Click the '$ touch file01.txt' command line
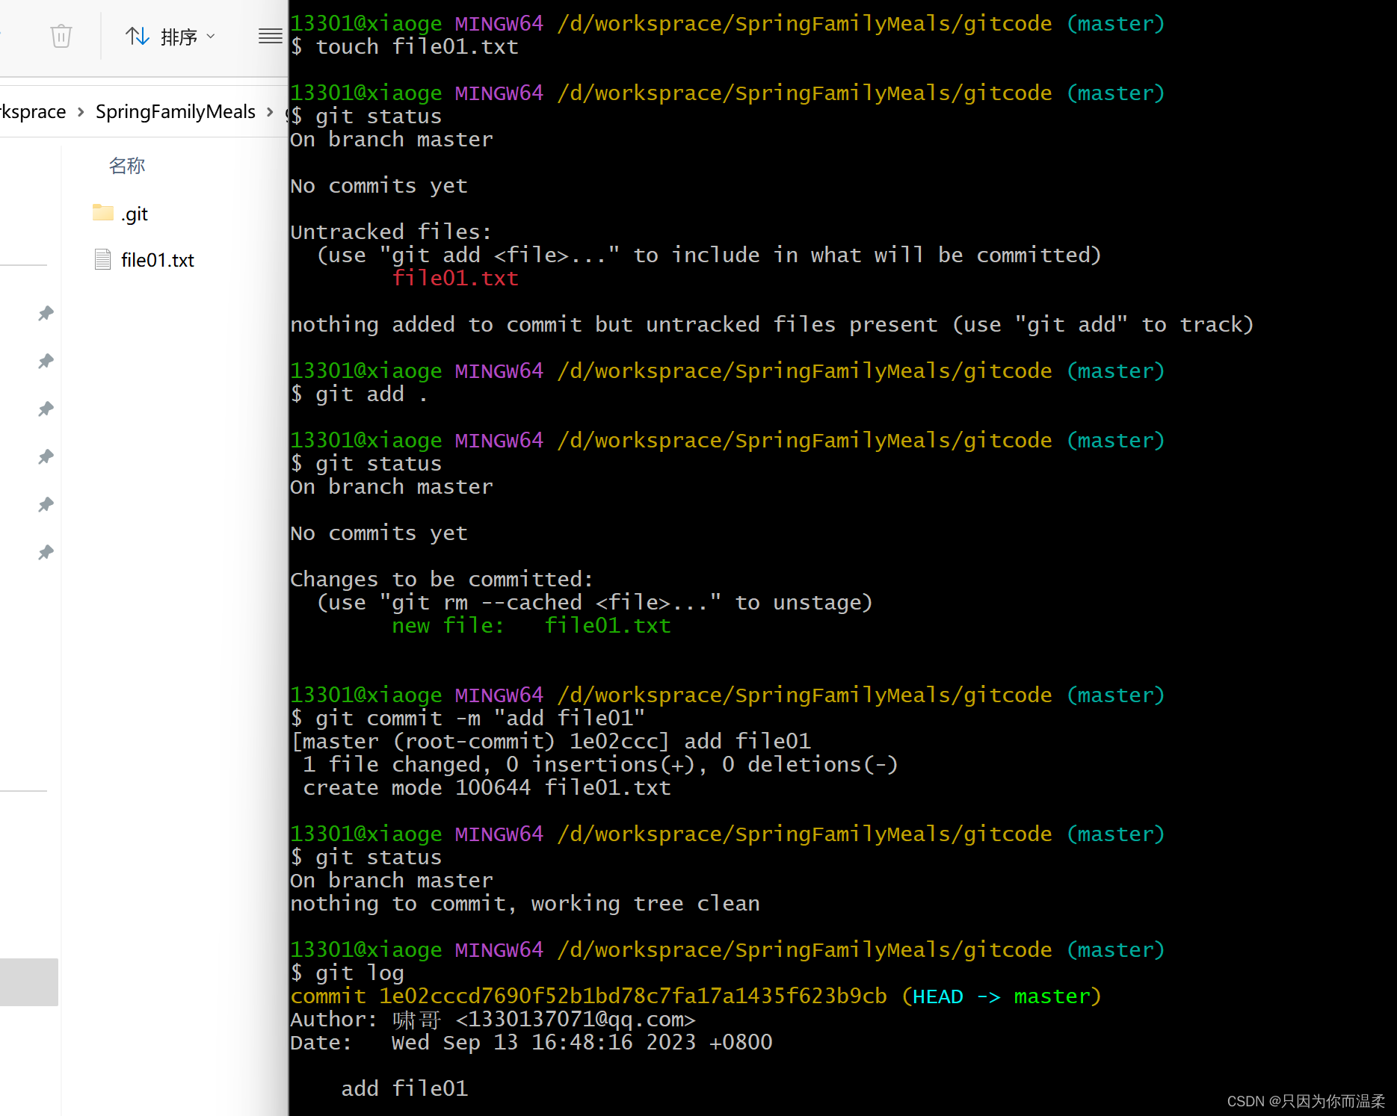The image size is (1397, 1116). [x=404, y=47]
